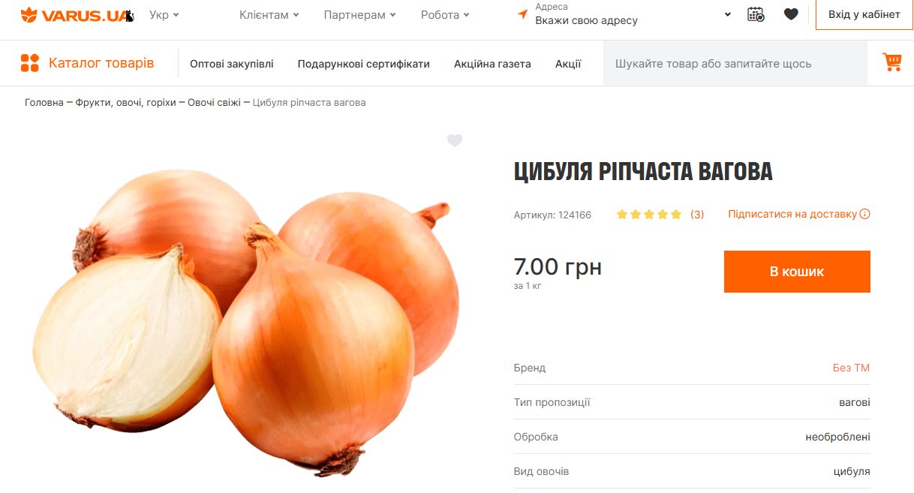The width and height of the screenshot is (914, 493).
Task: Click the info icon beside Підписатися на доставку
Action: pyautogui.click(x=864, y=214)
